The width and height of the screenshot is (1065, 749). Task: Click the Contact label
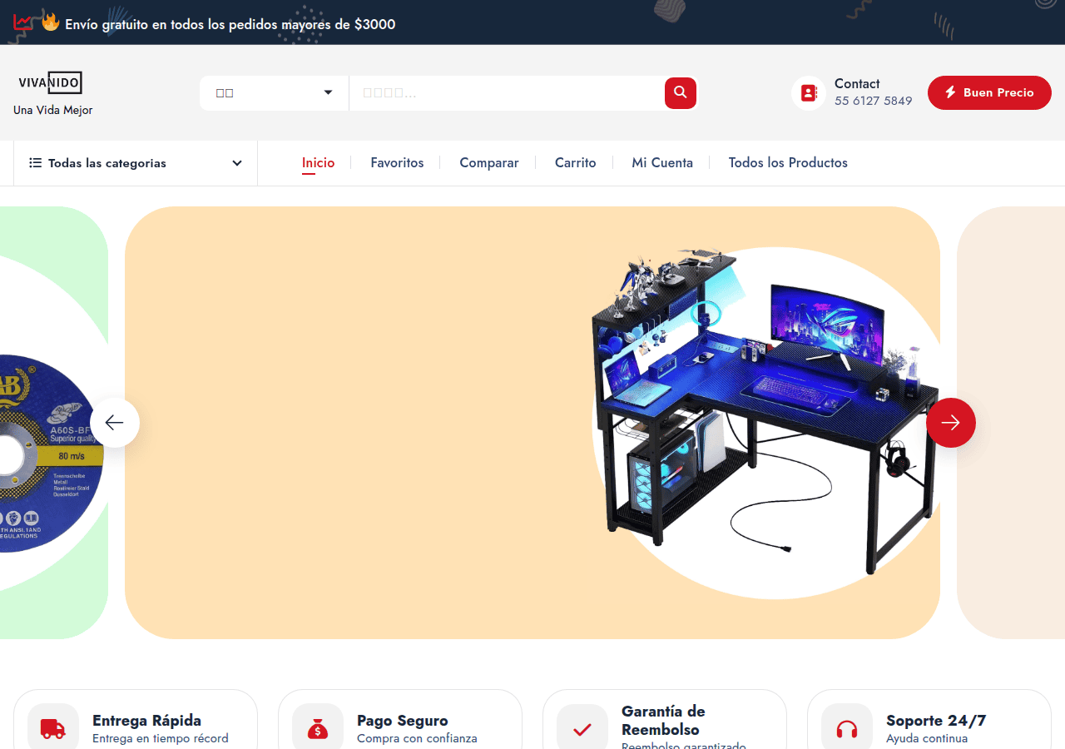[x=857, y=83]
